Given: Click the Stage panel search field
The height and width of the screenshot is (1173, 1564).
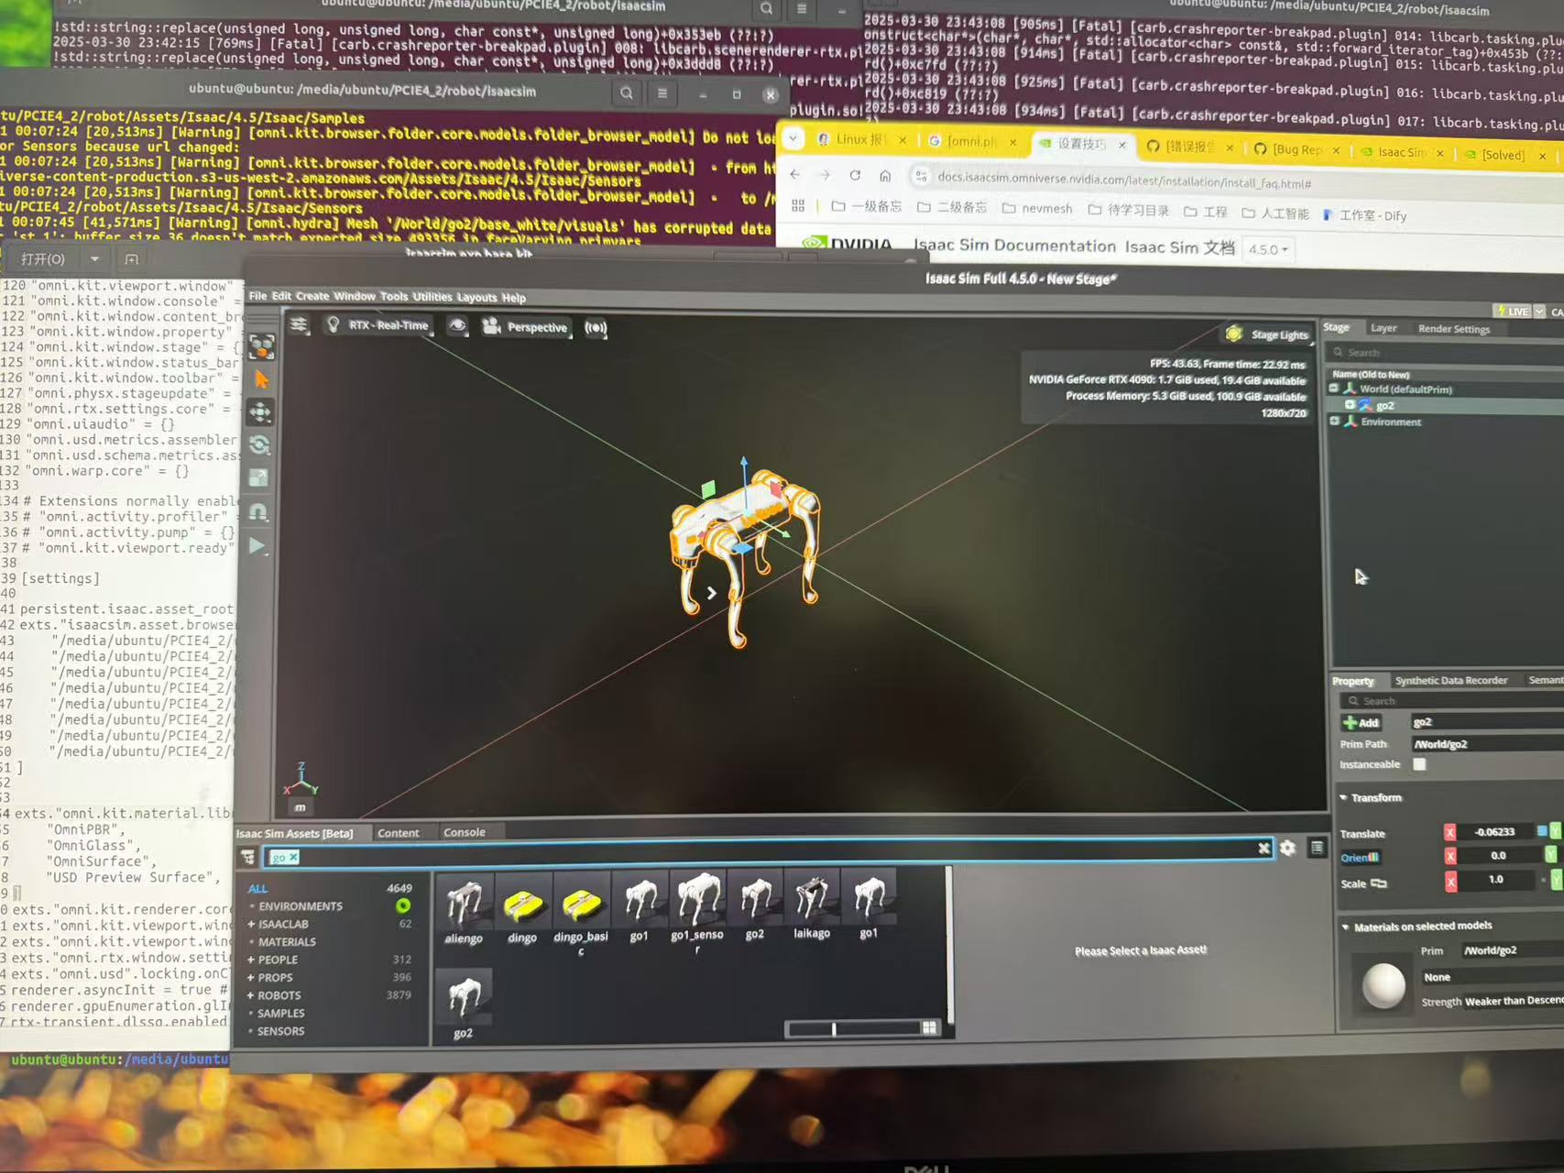Looking at the screenshot, I should pyautogui.click(x=1448, y=353).
